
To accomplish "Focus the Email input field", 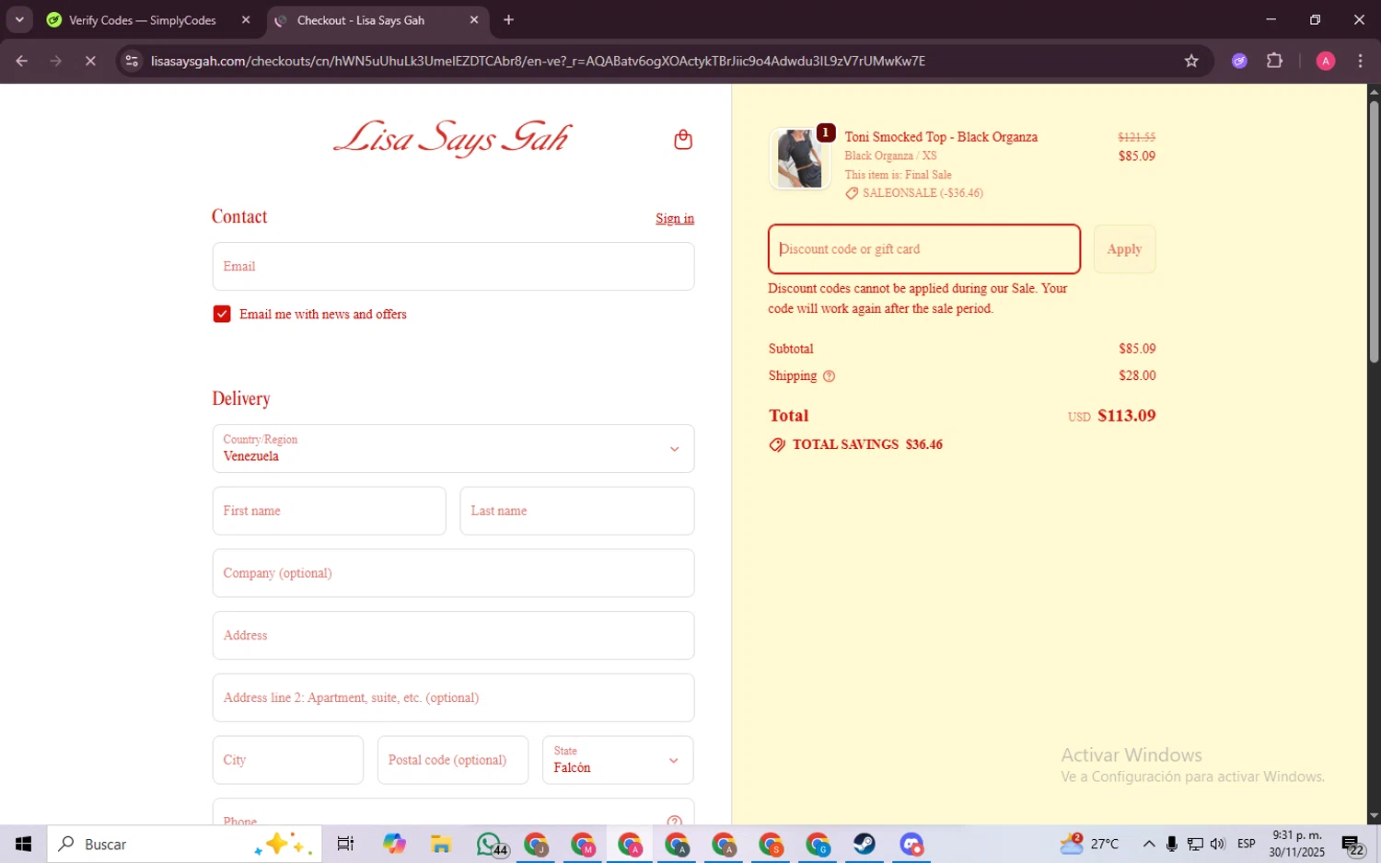I will tap(453, 267).
